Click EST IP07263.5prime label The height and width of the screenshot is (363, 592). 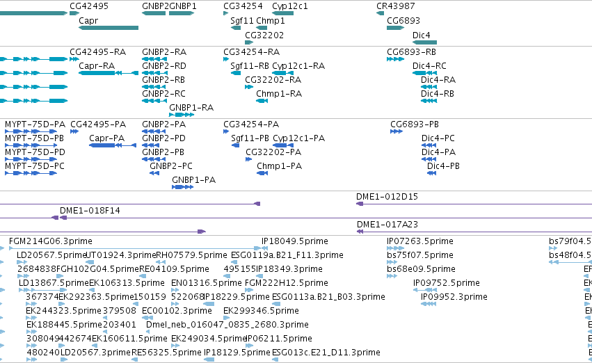click(420, 241)
